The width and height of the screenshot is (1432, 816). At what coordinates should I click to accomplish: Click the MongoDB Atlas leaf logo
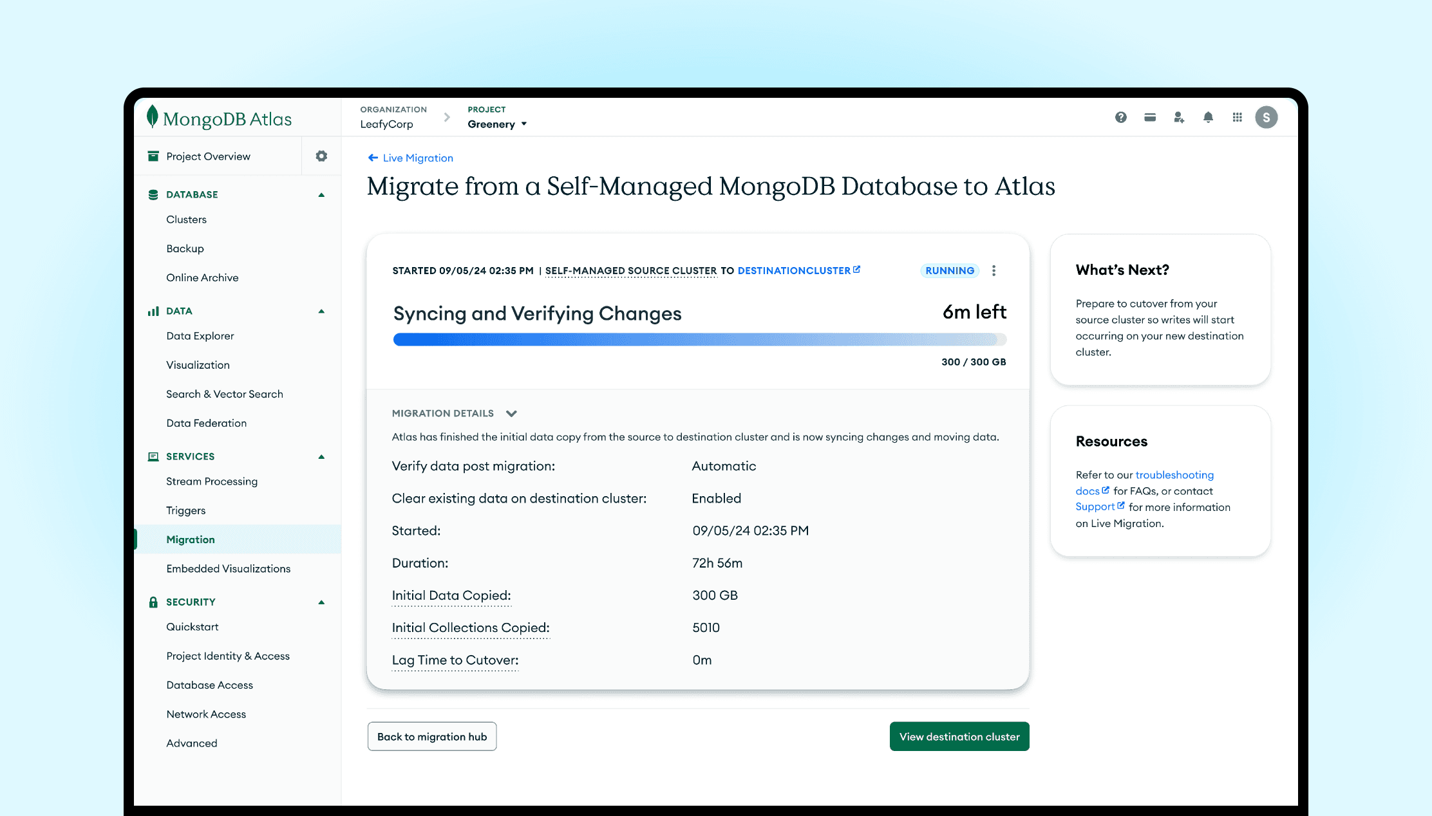tap(153, 117)
